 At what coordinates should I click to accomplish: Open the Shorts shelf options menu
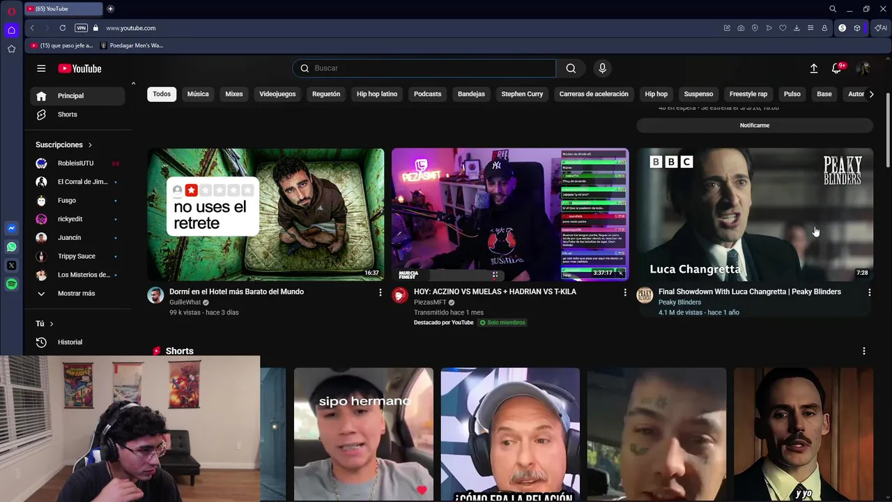(x=864, y=351)
